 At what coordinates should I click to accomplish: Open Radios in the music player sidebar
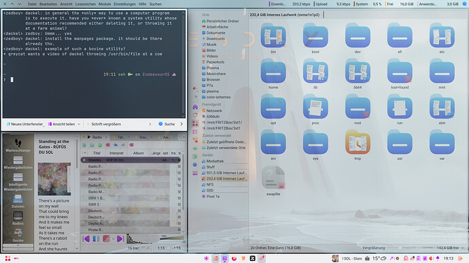[x=18, y=218]
